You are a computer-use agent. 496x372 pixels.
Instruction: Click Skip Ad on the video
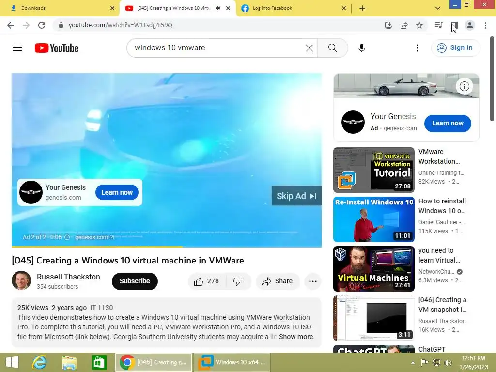296,196
